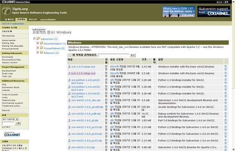Open the Releases (0) folder link

(51, 53)
